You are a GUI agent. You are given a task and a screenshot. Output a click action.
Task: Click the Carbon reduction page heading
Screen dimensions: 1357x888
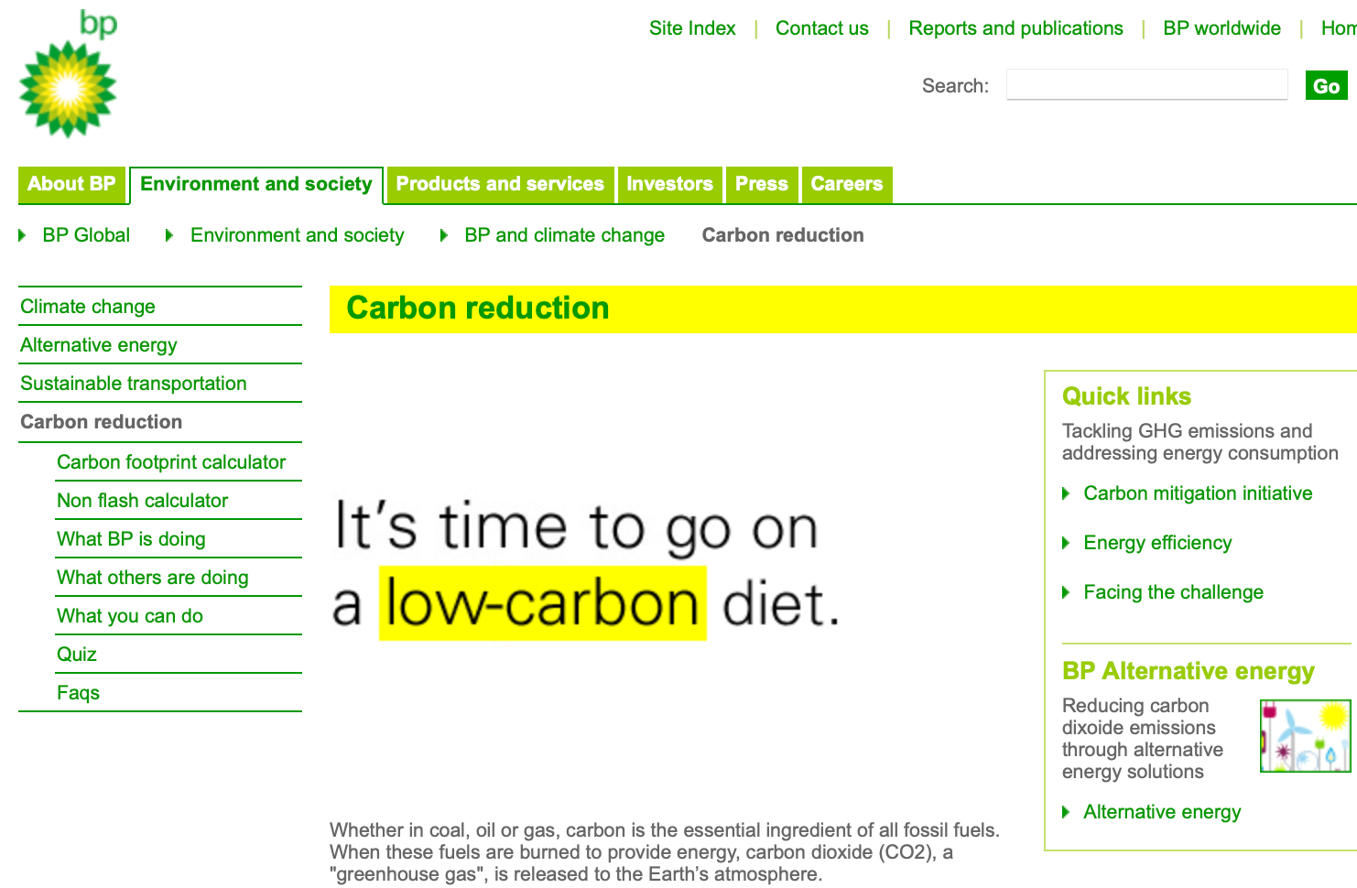(477, 309)
